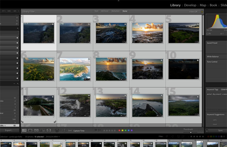Viewport: 227px width, 147px height.
Task: Toggle quick collection marker on photo 12
Action: (x=89, y=95)
